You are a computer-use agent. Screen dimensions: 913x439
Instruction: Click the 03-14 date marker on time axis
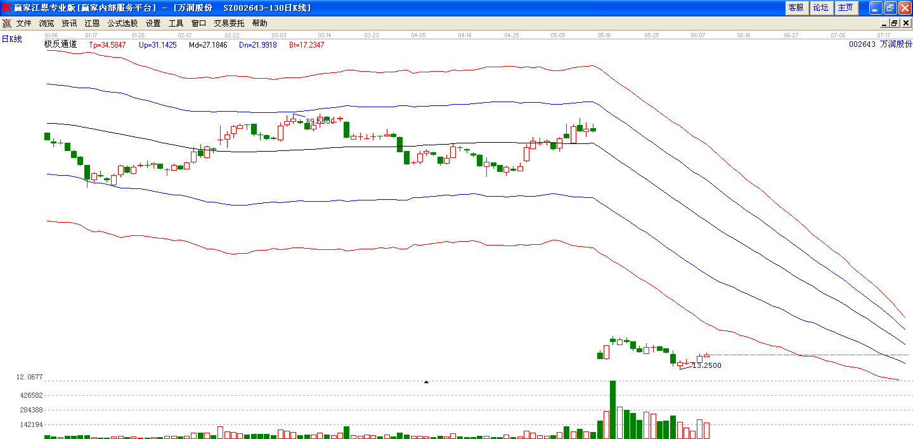325,36
